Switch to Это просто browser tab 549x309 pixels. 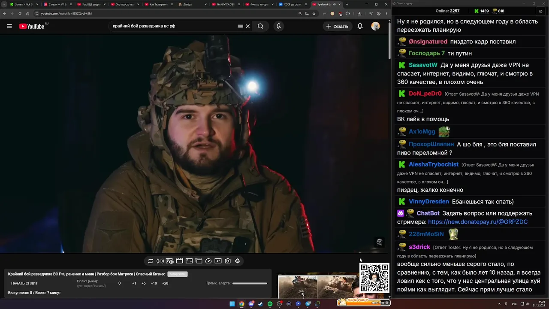tap(124, 4)
